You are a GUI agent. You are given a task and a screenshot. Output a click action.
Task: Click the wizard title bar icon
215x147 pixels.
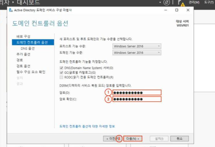click(x=11, y=10)
